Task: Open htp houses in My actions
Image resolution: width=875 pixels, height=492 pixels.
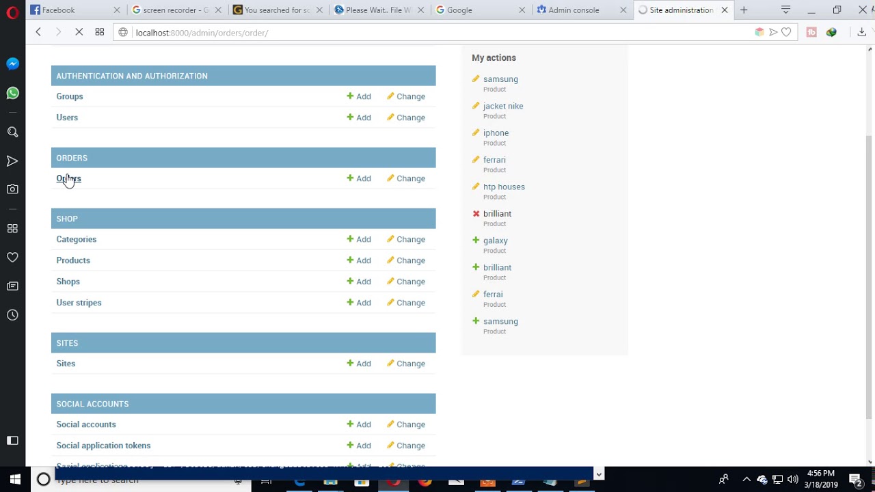Action: pyautogui.click(x=504, y=187)
